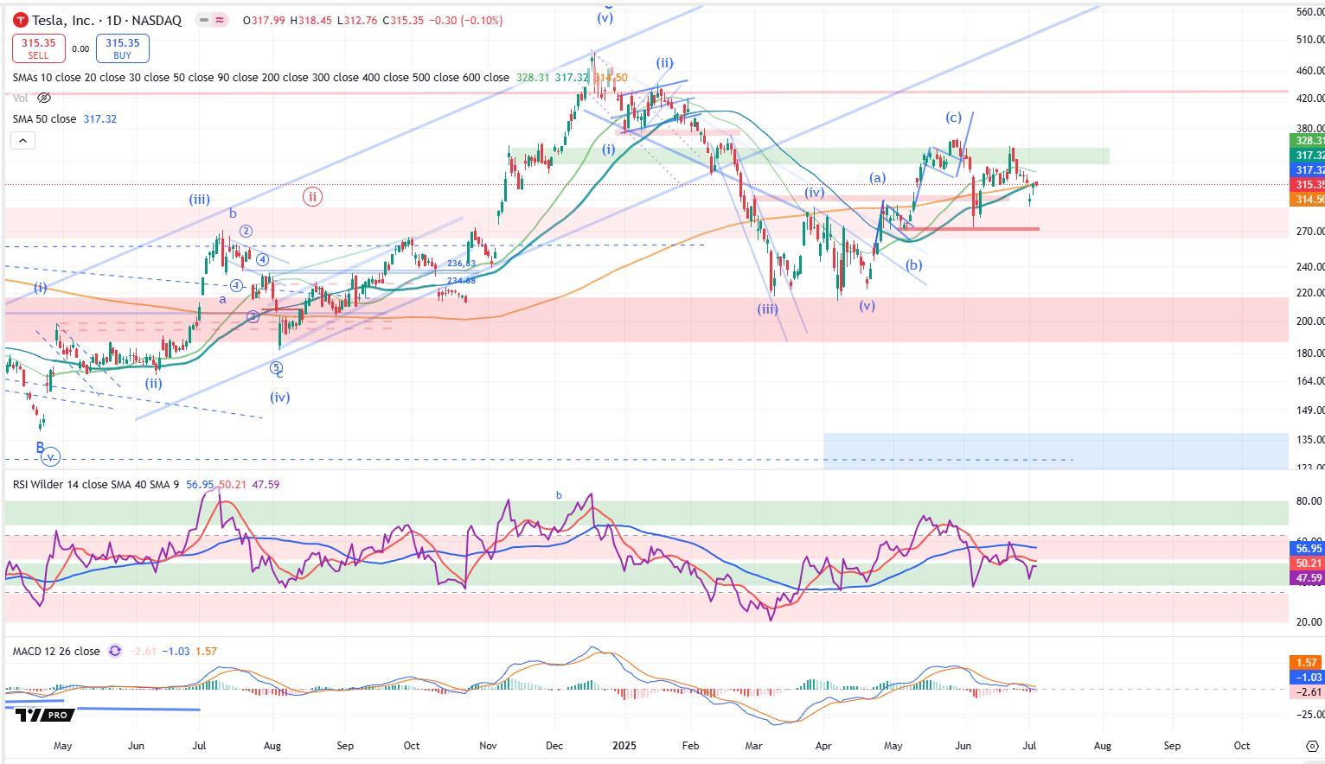Click the Dec label on time axis
This screenshot has width=1325, height=764.
pos(554,745)
